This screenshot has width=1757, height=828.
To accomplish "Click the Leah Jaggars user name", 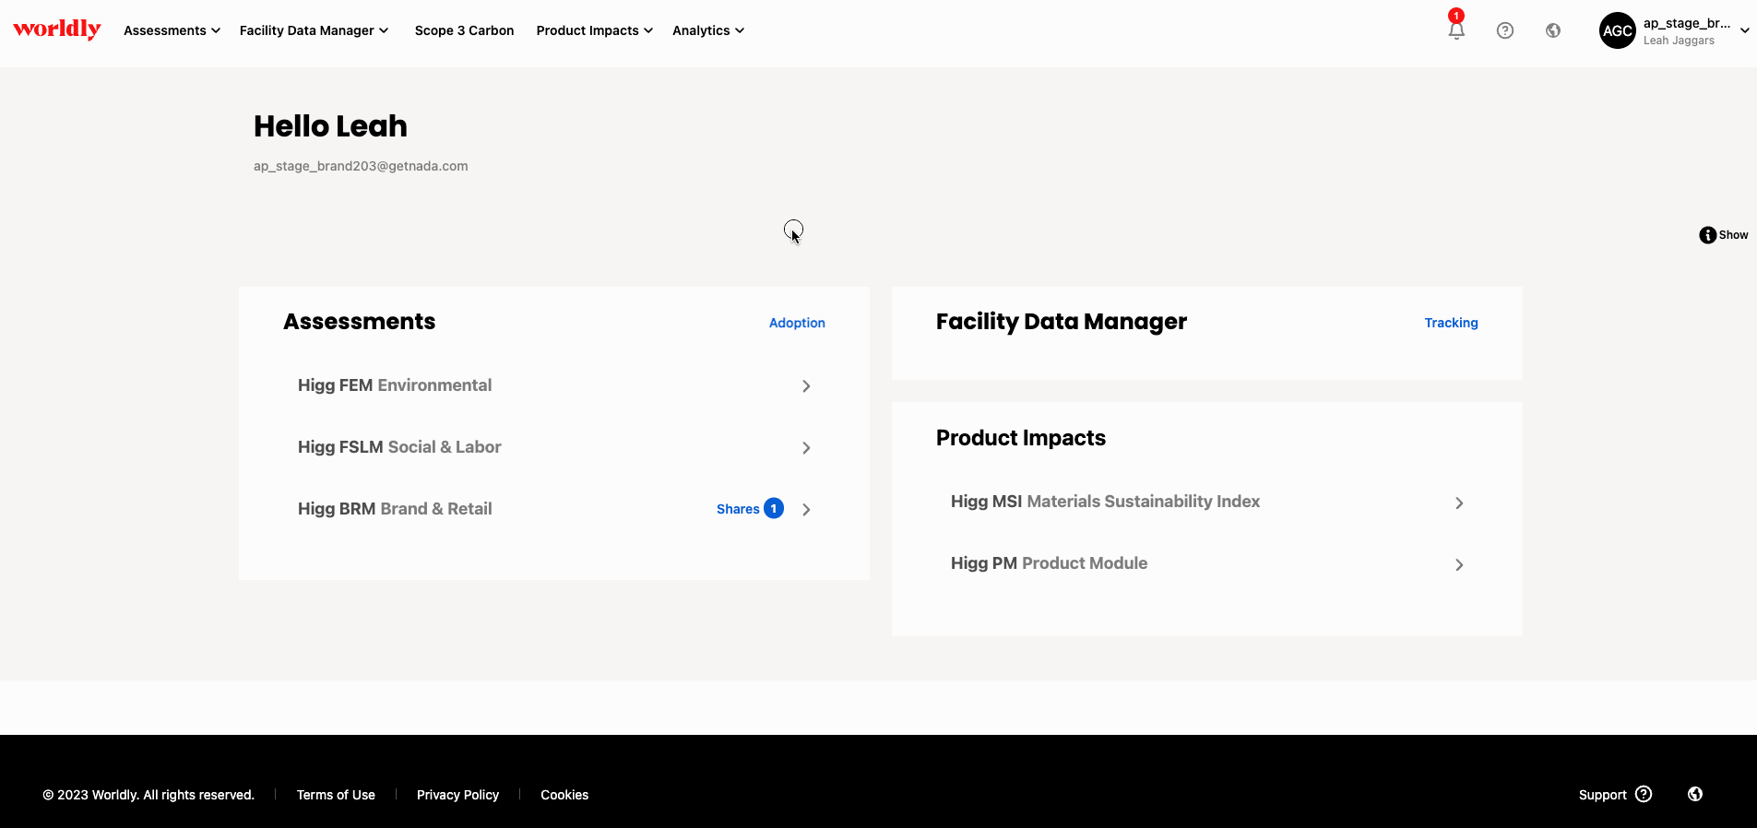I will [x=1679, y=41].
